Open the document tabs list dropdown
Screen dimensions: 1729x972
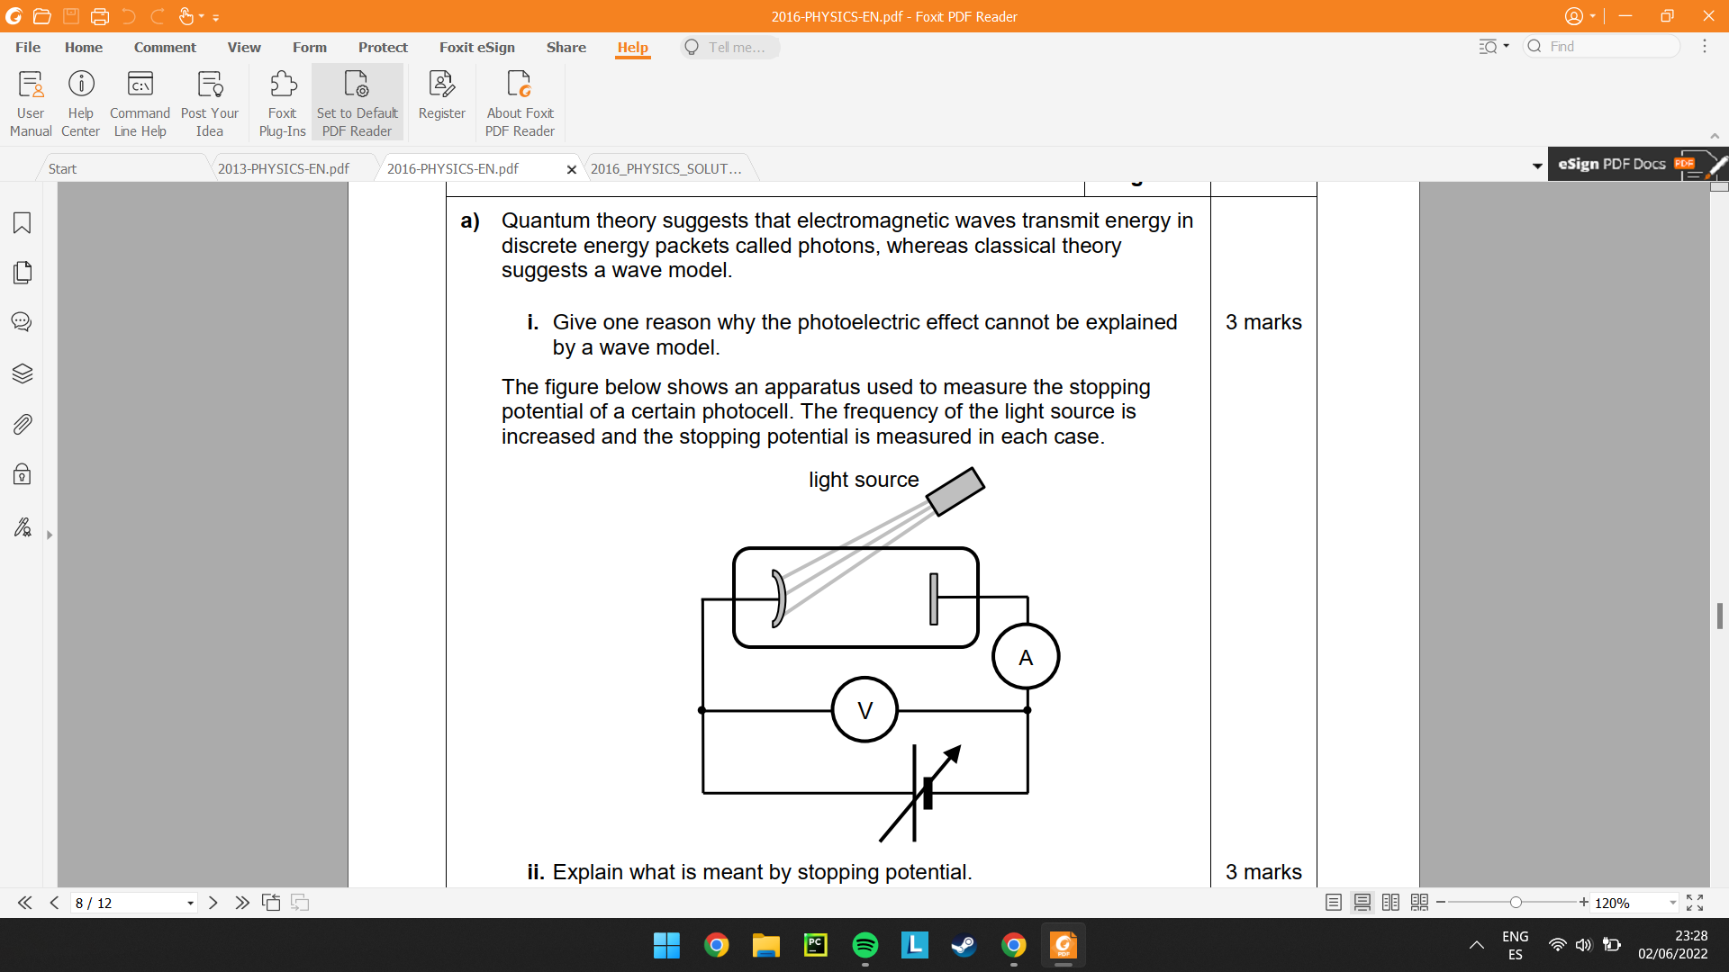(1537, 166)
